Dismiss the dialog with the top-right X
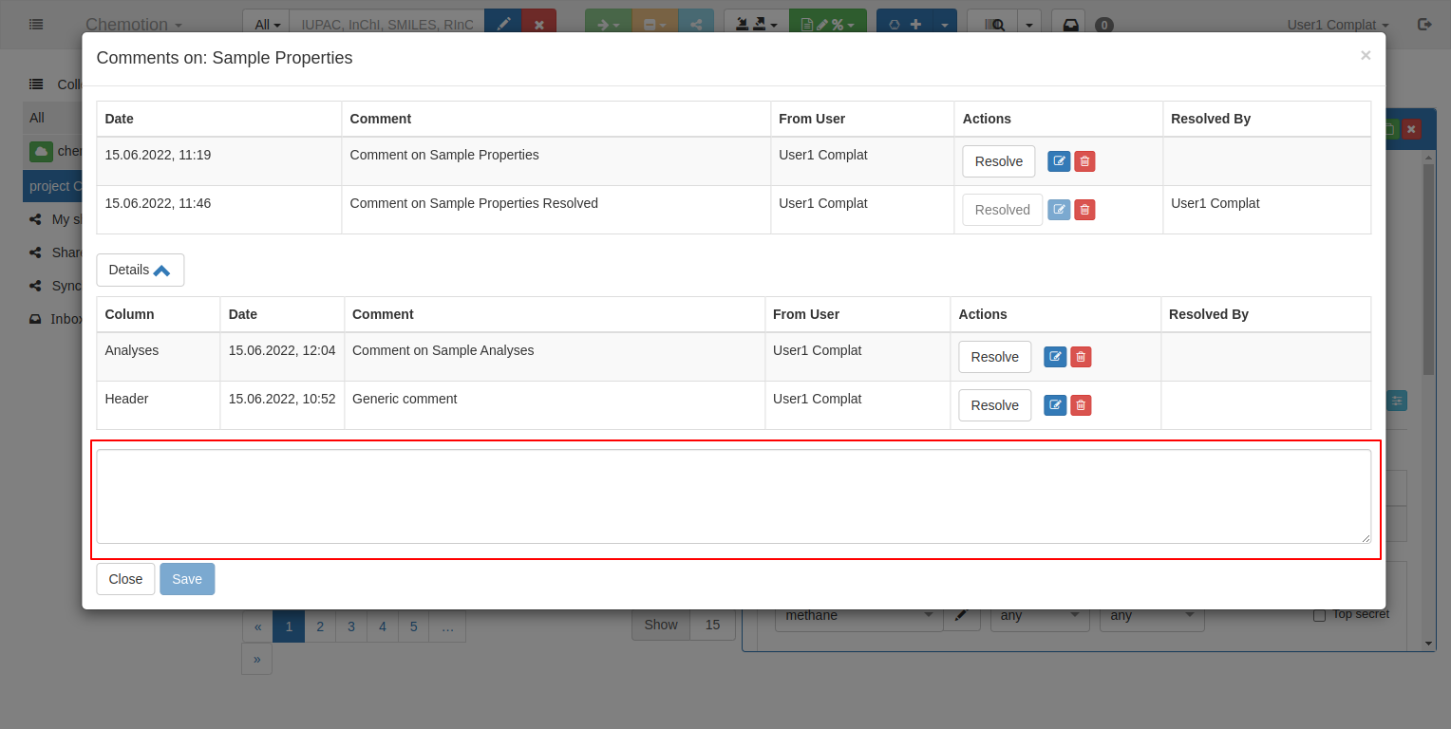The width and height of the screenshot is (1451, 729). pyautogui.click(x=1365, y=55)
